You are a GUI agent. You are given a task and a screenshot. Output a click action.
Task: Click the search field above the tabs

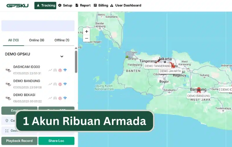point(38,26)
